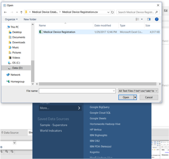Click the new worksheet icon in Tableau
169x159 pixels.
click(2, 152)
